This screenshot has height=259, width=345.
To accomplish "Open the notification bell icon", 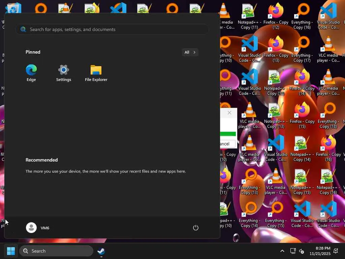I will [x=336, y=251].
